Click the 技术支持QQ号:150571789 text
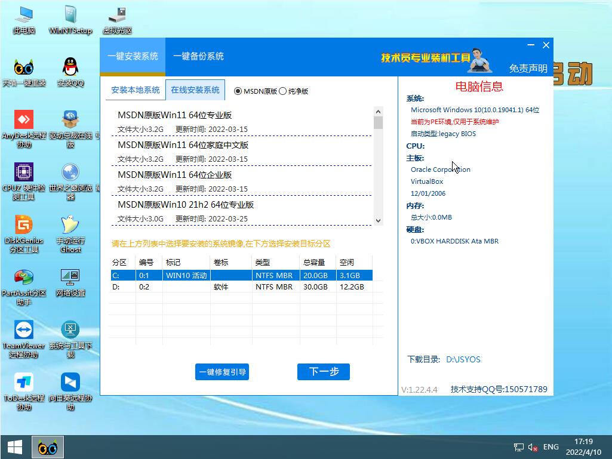 (499, 389)
